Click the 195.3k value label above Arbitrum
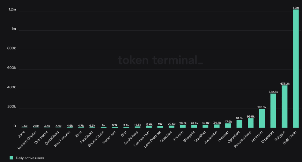 (262, 107)
